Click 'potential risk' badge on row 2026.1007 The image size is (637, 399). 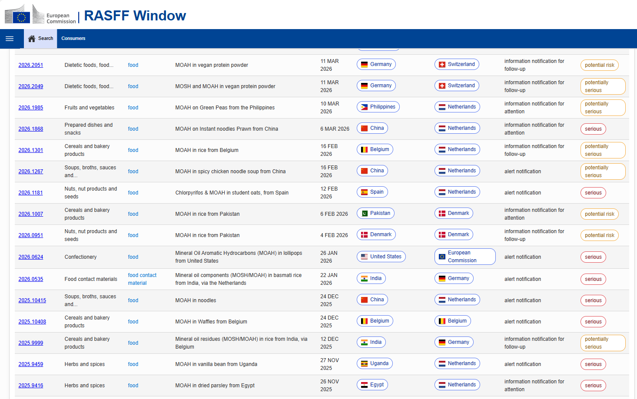click(x=599, y=214)
